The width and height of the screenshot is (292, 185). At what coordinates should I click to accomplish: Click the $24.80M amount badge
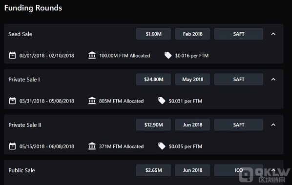point(153,79)
